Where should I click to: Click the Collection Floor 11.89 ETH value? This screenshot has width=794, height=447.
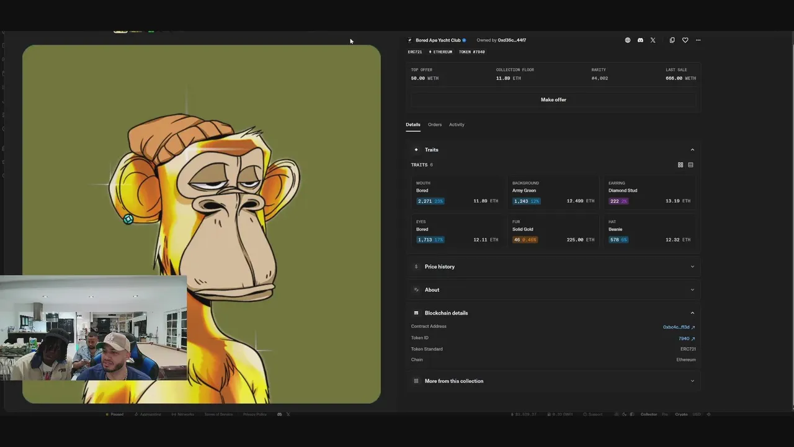(509, 79)
